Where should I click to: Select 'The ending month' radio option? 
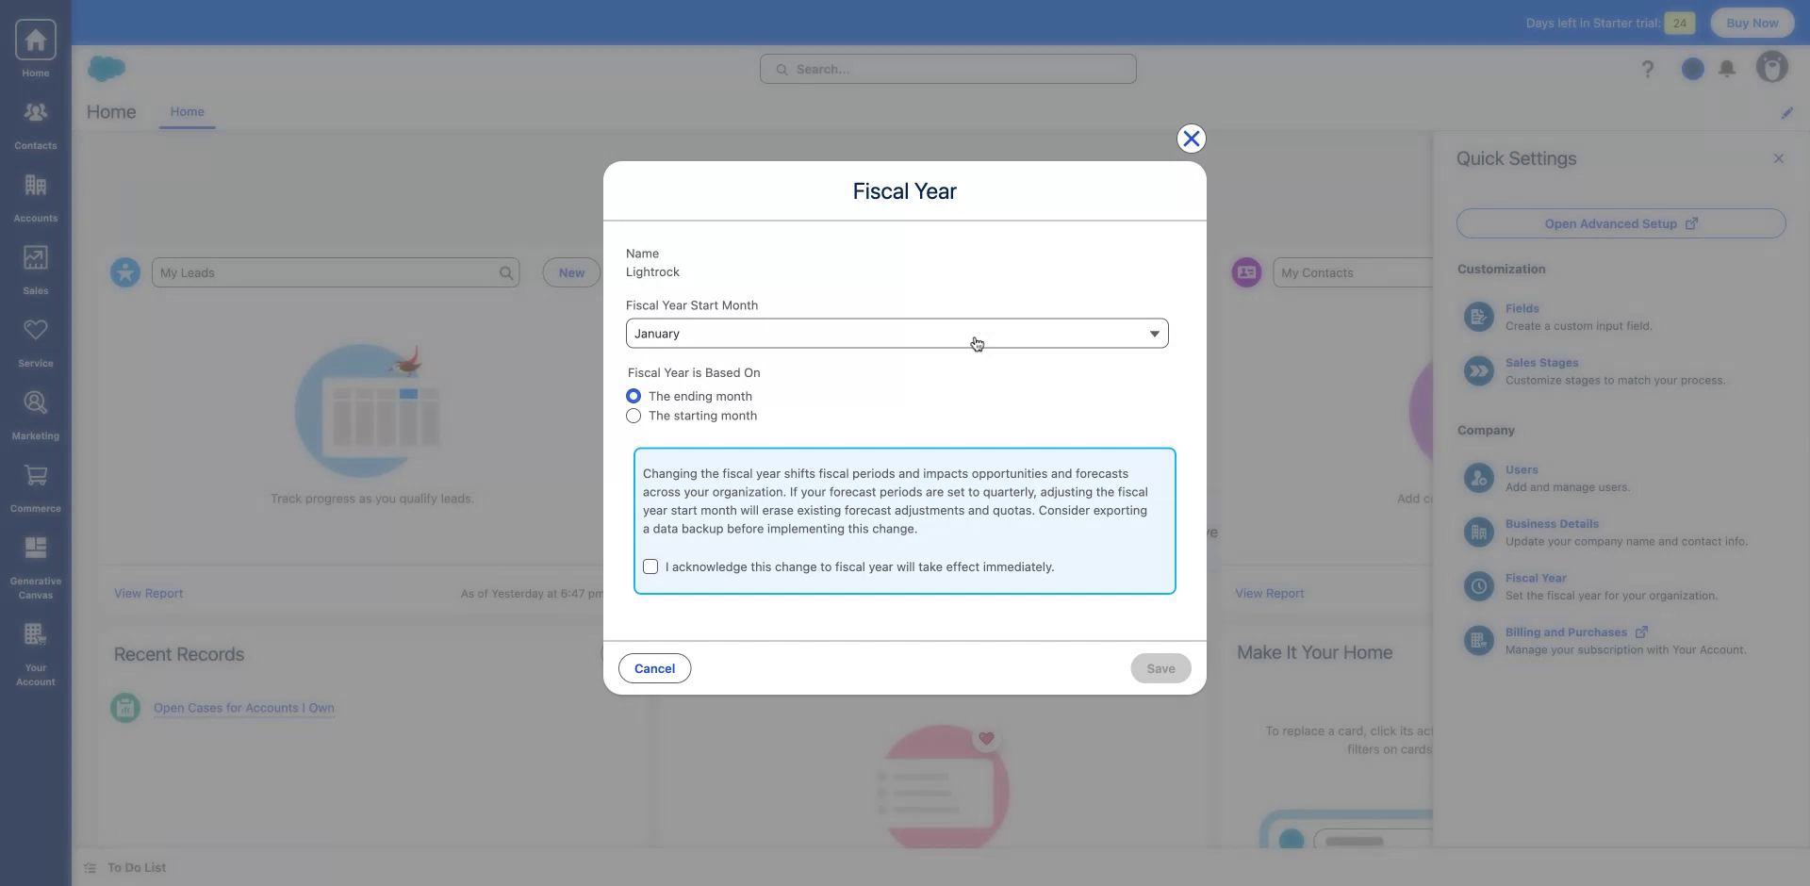[x=633, y=395]
